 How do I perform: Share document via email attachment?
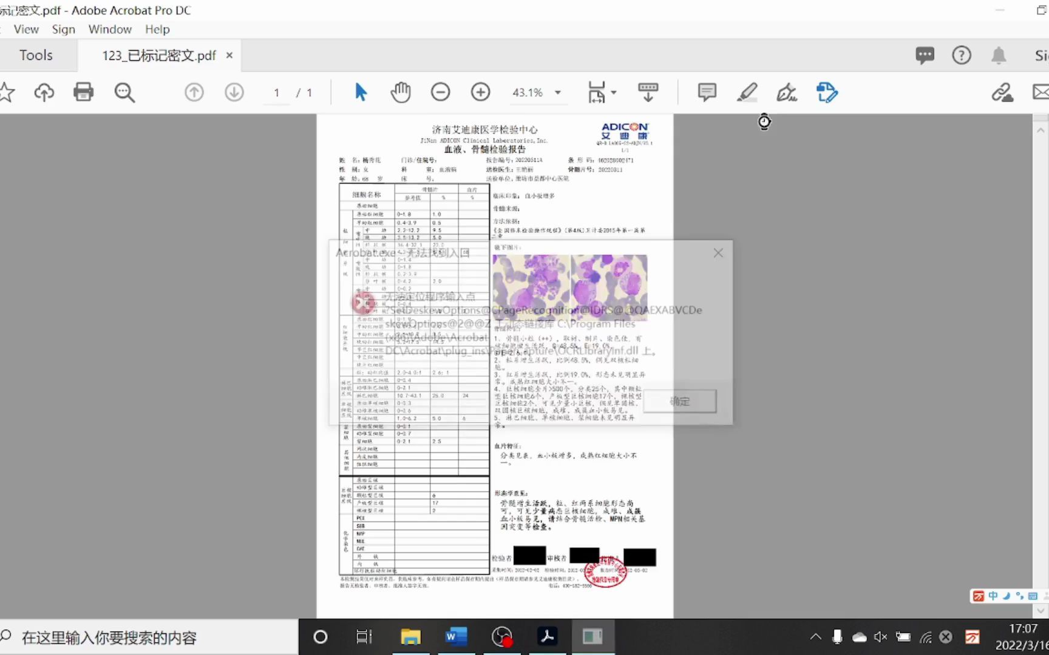coord(1041,92)
